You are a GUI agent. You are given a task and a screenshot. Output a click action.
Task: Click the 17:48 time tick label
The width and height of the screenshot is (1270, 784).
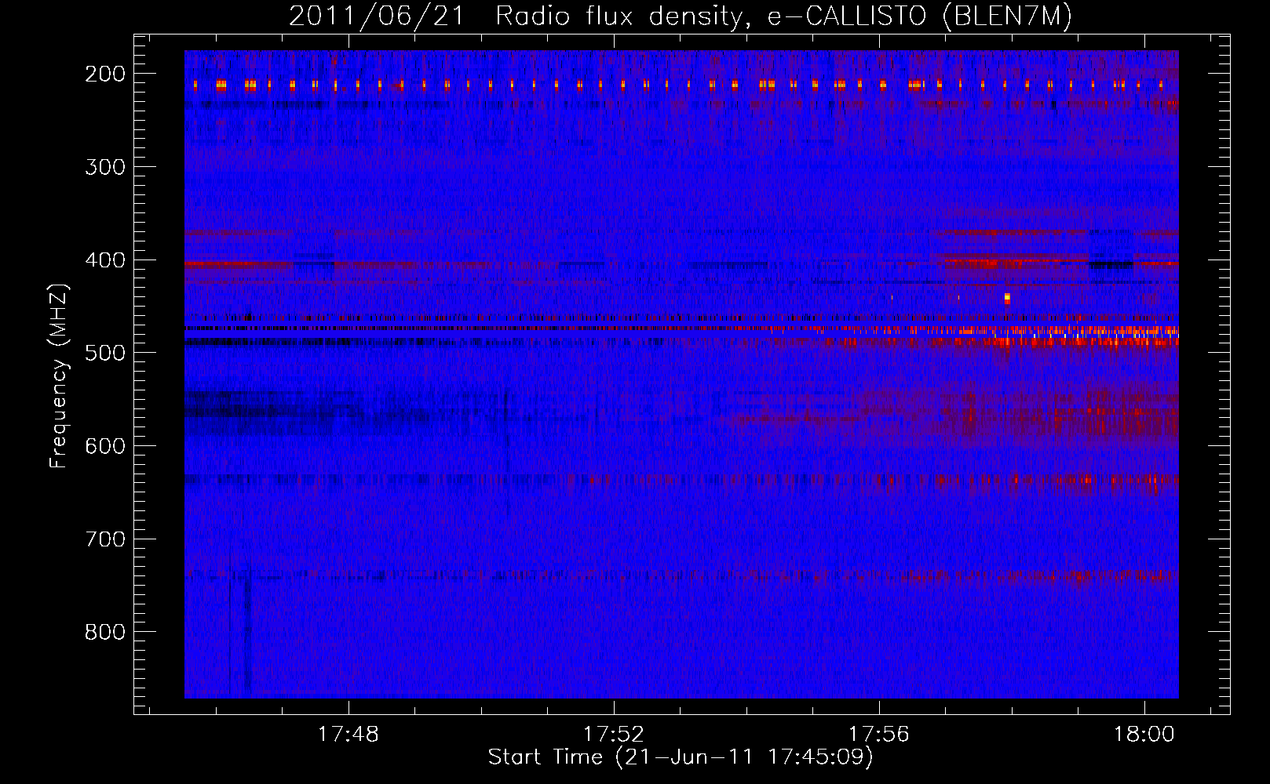point(348,734)
